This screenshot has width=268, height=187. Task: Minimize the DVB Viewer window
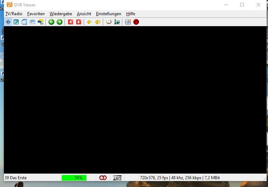(x=226, y=5)
